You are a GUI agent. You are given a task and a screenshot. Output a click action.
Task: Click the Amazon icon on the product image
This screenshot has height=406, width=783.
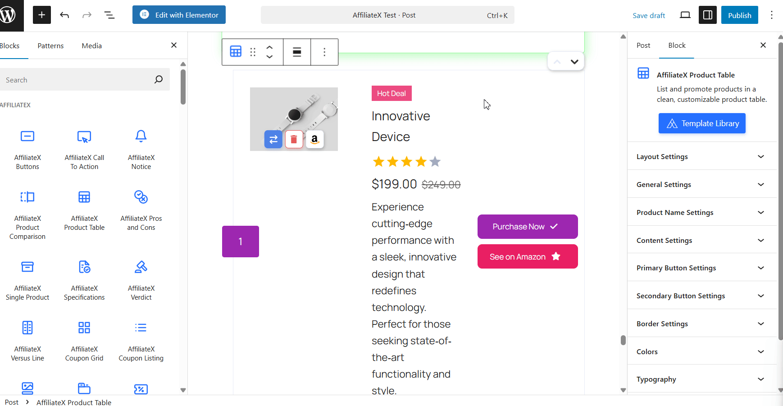click(314, 139)
